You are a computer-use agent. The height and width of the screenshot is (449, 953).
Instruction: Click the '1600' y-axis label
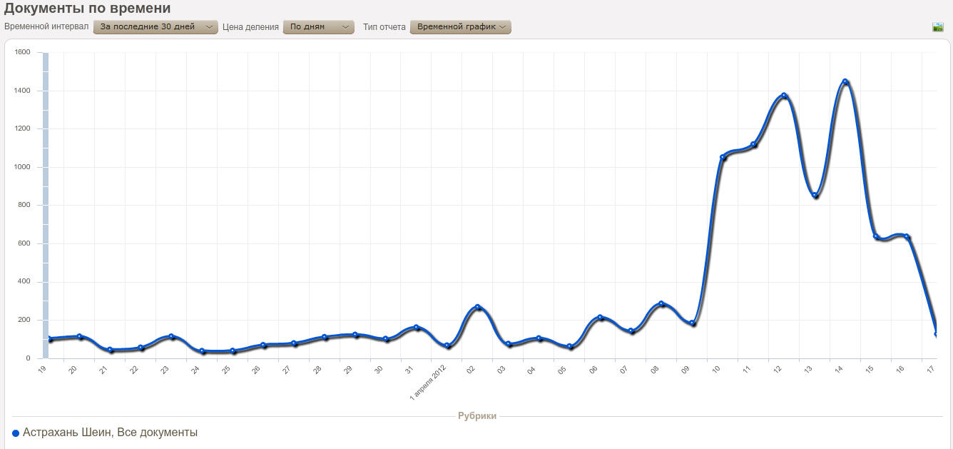pyautogui.click(x=21, y=52)
